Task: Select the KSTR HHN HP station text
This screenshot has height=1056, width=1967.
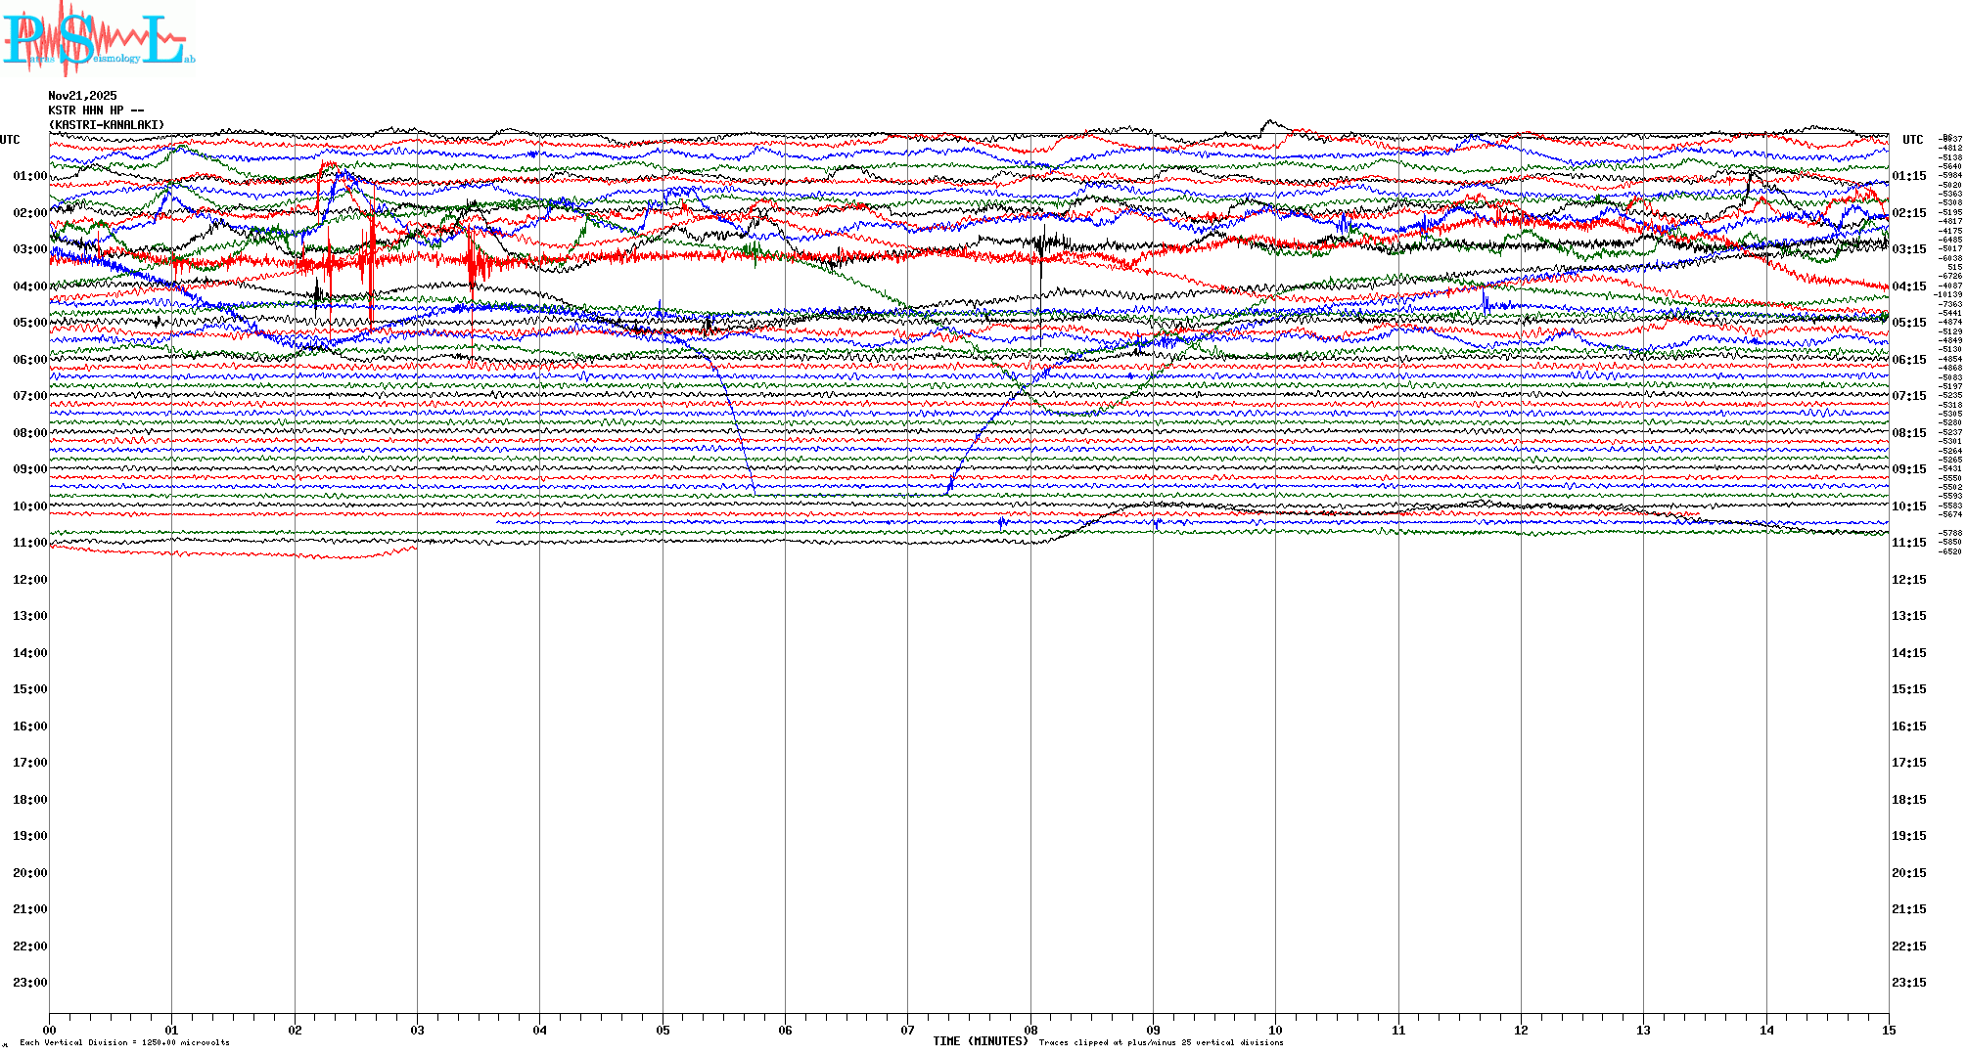Action: tap(96, 110)
